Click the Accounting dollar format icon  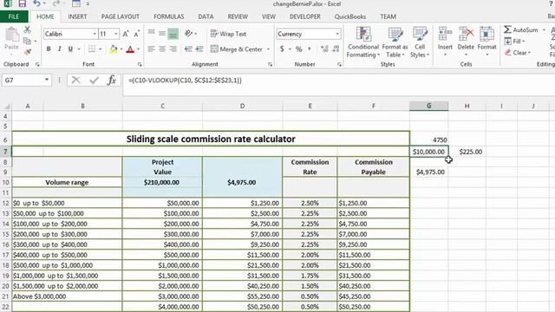tap(282, 49)
